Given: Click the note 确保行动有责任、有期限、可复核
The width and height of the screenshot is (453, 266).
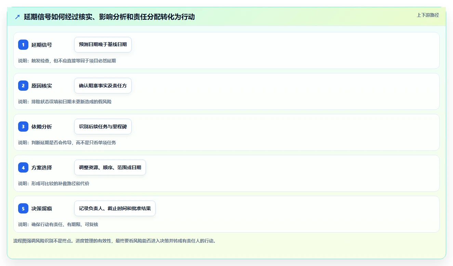Looking at the screenshot, I should point(58,224).
